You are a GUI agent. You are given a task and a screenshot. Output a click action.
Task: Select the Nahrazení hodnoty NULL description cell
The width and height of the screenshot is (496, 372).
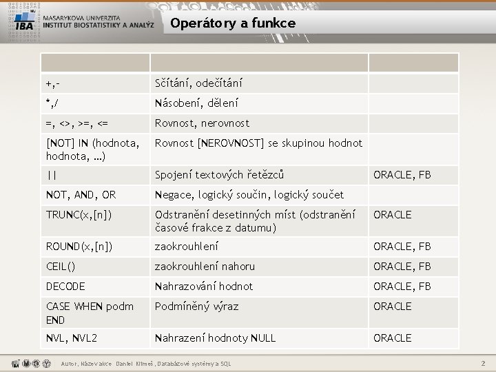(259, 338)
